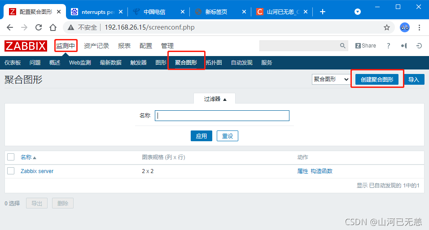Open the 资产记录 main menu
The height and width of the screenshot is (230, 429).
pos(96,46)
